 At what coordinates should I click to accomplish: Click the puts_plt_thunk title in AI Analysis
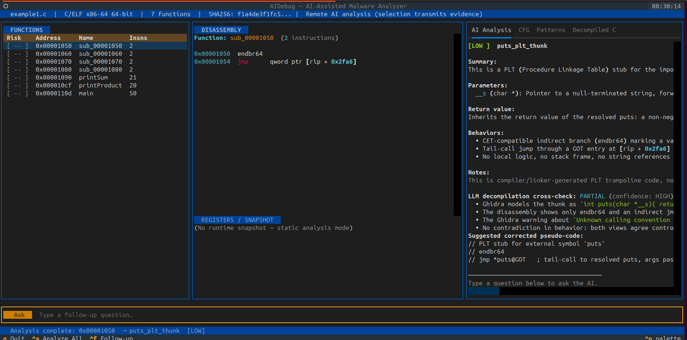(522, 46)
